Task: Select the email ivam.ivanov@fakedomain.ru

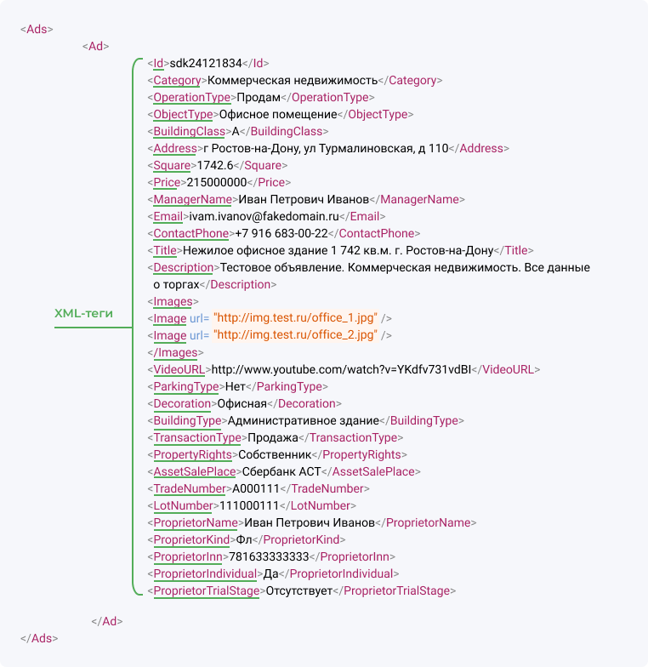Action: coord(264,216)
